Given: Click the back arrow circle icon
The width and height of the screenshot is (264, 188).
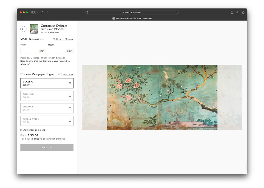Looking at the screenshot, I should point(23,29).
